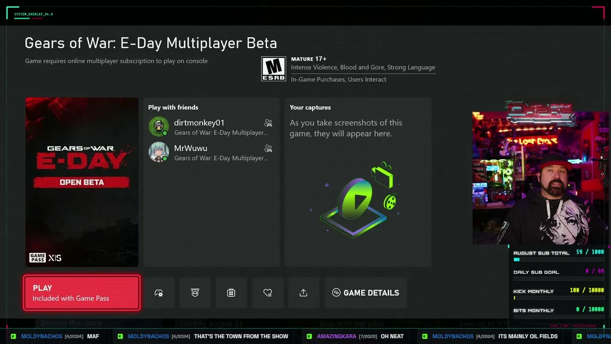Click the DAILY SUB GOAL label
The width and height of the screenshot is (611, 344).
(536, 272)
